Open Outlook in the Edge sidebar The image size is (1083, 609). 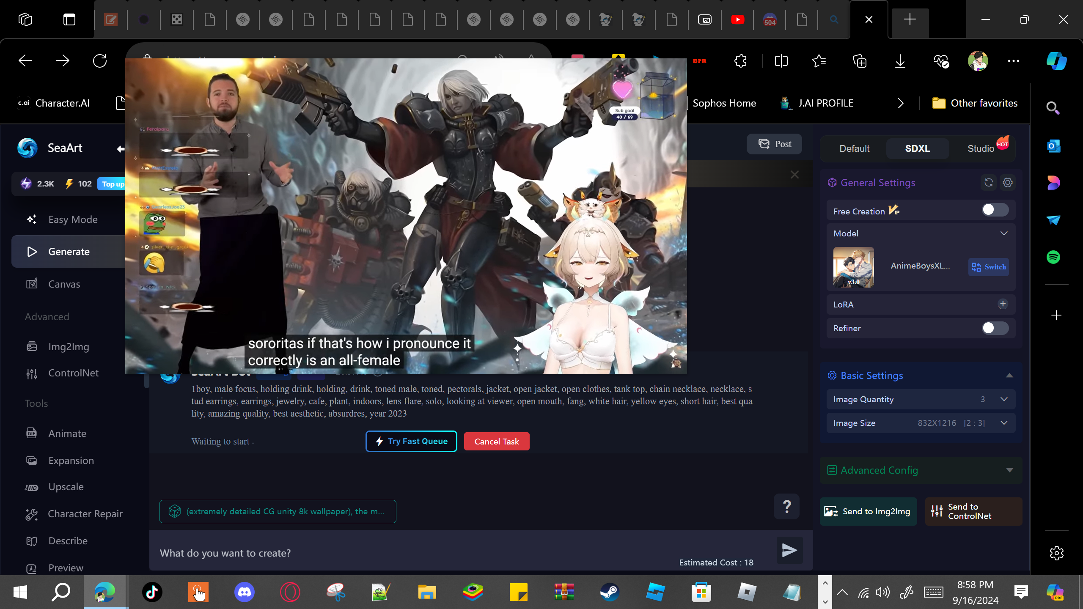1053,146
